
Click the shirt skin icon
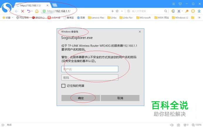pos(180,4)
